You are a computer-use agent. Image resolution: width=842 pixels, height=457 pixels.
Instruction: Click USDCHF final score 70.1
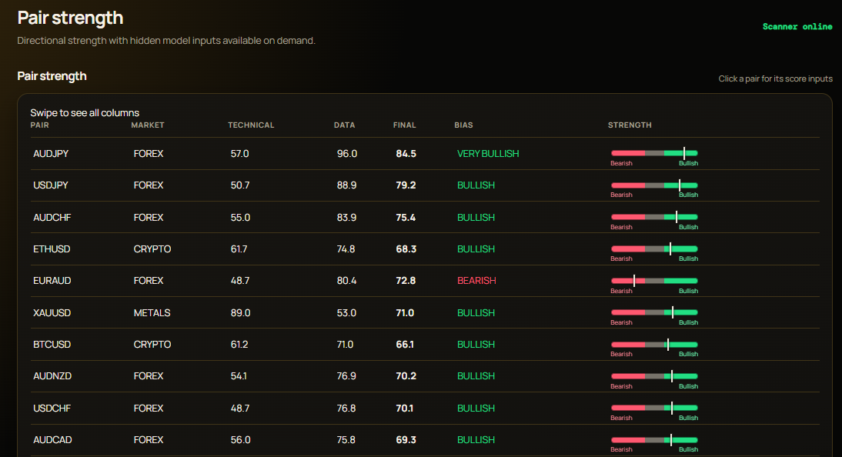(404, 408)
